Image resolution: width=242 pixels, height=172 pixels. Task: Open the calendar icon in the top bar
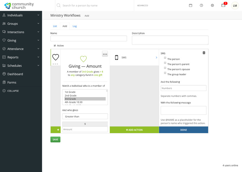(x=190, y=5)
